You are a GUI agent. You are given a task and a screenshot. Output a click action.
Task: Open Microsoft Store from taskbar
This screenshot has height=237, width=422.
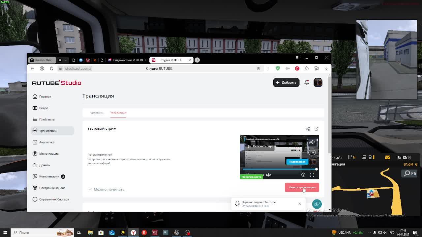tap(101, 233)
